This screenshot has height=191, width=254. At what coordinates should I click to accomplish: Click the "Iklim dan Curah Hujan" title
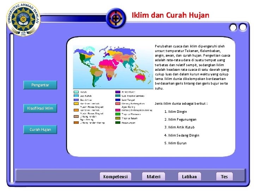170,15
